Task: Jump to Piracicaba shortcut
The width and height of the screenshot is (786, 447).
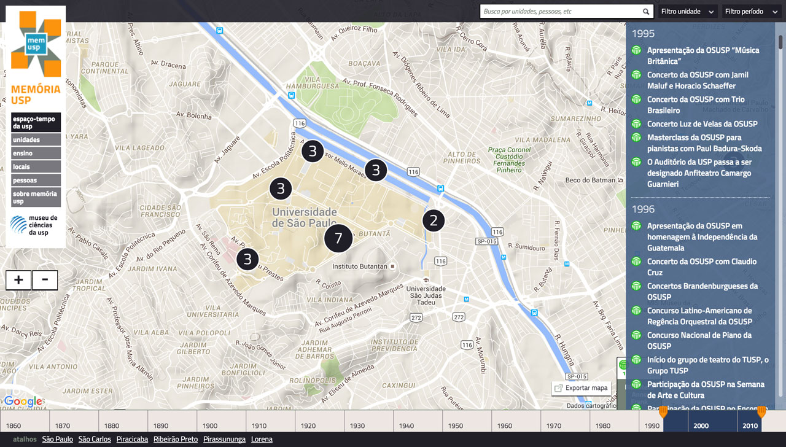Action: click(x=132, y=439)
